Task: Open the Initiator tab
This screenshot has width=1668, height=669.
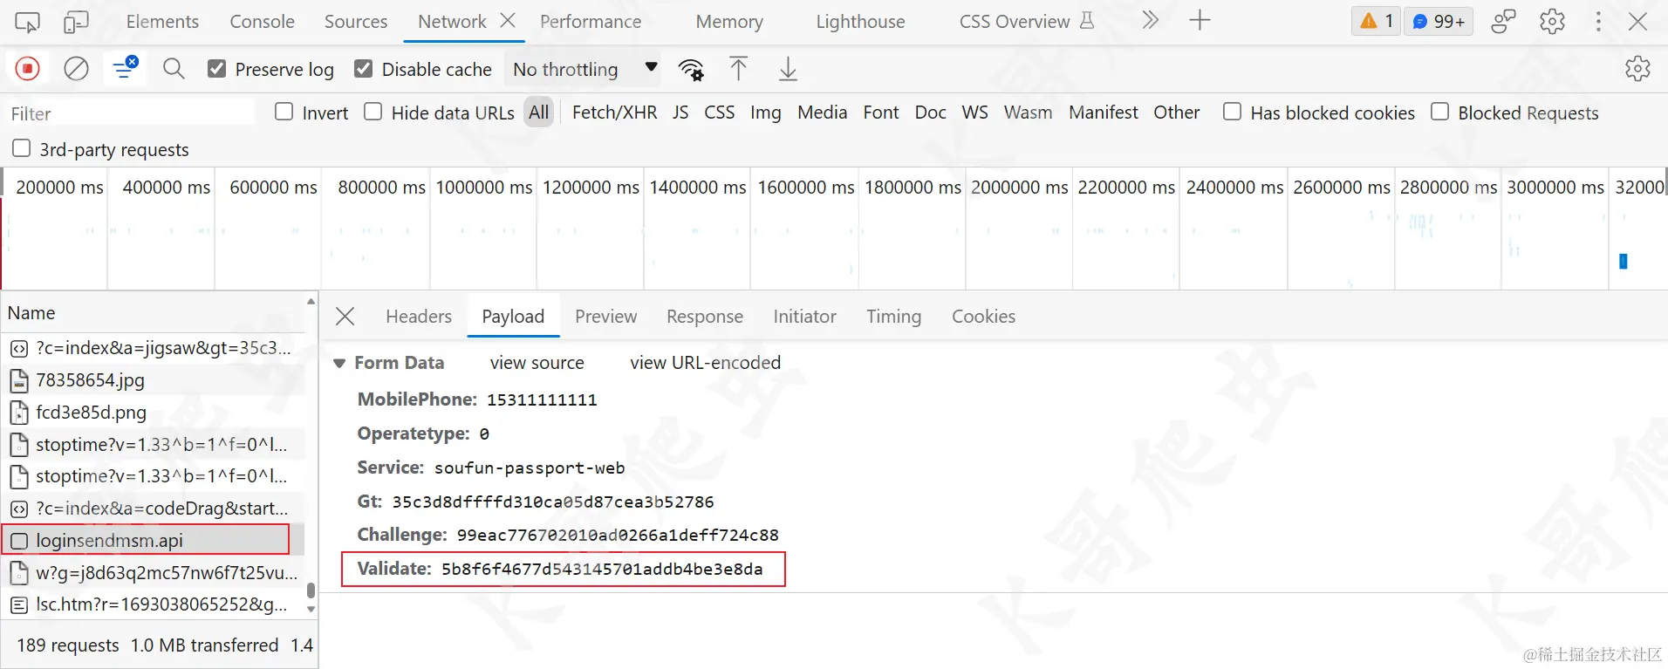Action: coord(804,317)
